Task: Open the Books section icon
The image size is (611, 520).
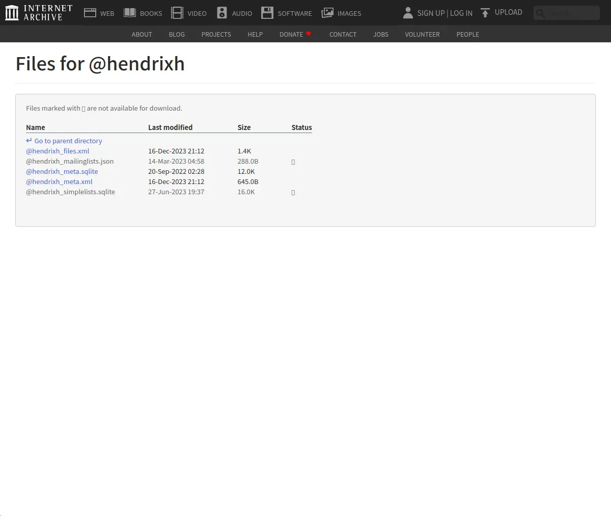Action: point(130,13)
